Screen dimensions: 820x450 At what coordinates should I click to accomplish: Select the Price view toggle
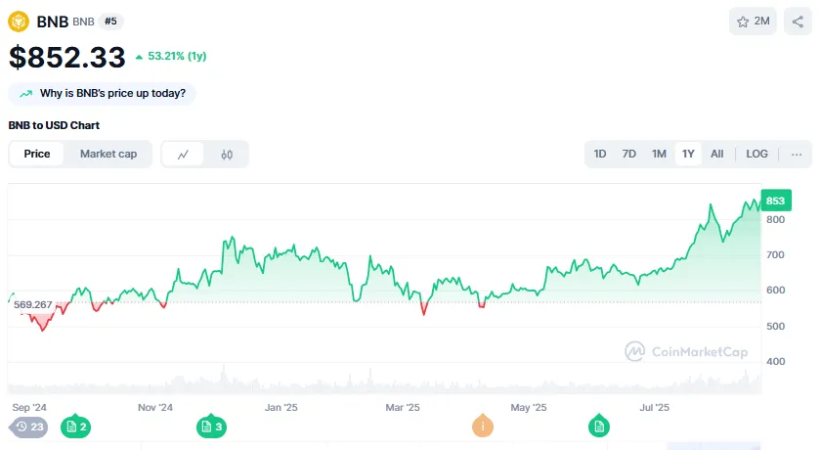(37, 154)
